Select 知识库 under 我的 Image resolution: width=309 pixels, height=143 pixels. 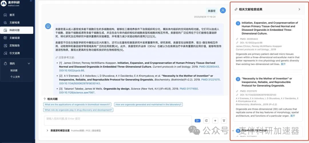click(14, 70)
